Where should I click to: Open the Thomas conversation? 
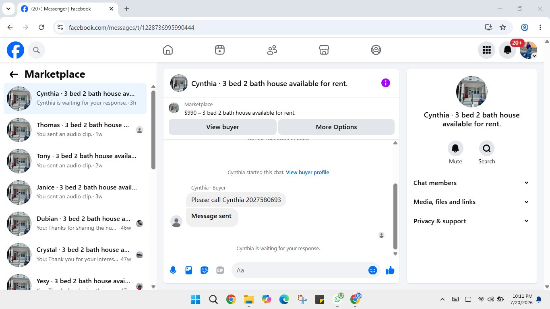pyautogui.click(x=75, y=130)
